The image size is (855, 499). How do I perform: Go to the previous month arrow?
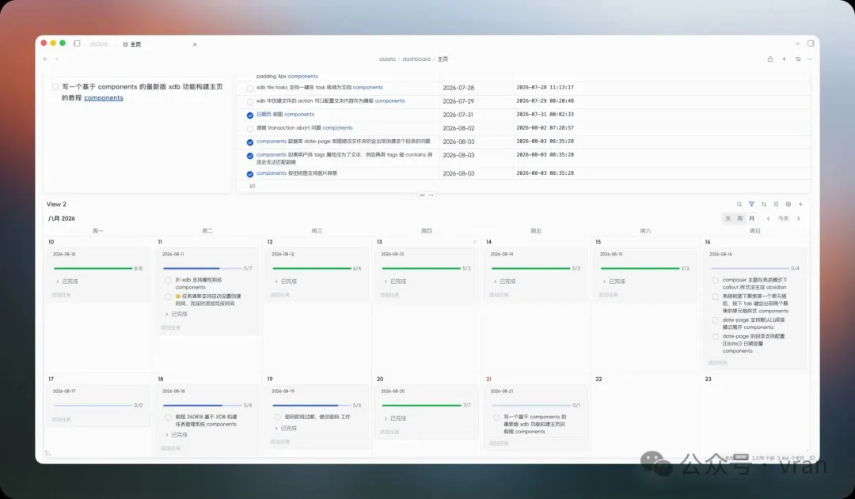click(768, 218)
